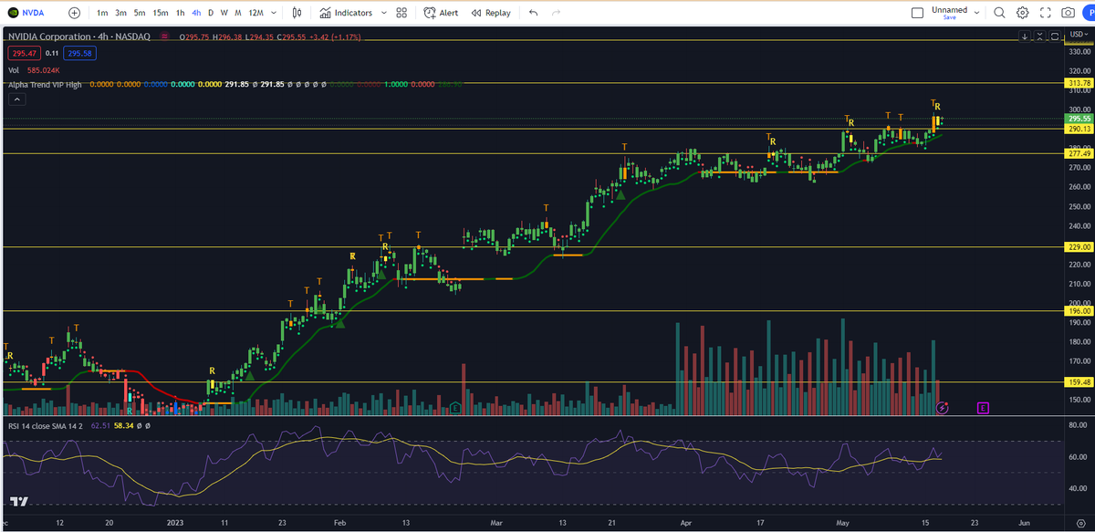1095x532 pixels.
Task: Open the USD currency dropdown
Action: tap(1078, 35)
